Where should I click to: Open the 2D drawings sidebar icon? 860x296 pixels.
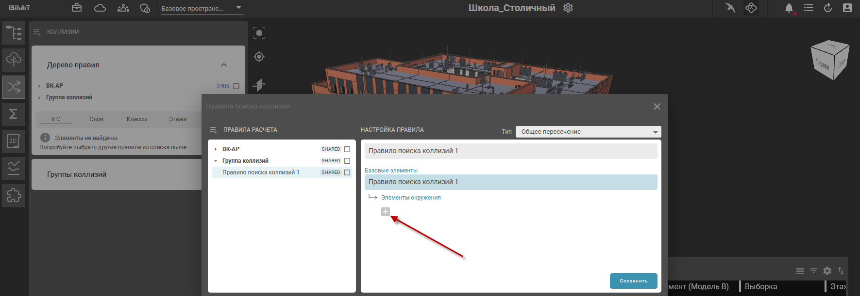tap(14, 141)
